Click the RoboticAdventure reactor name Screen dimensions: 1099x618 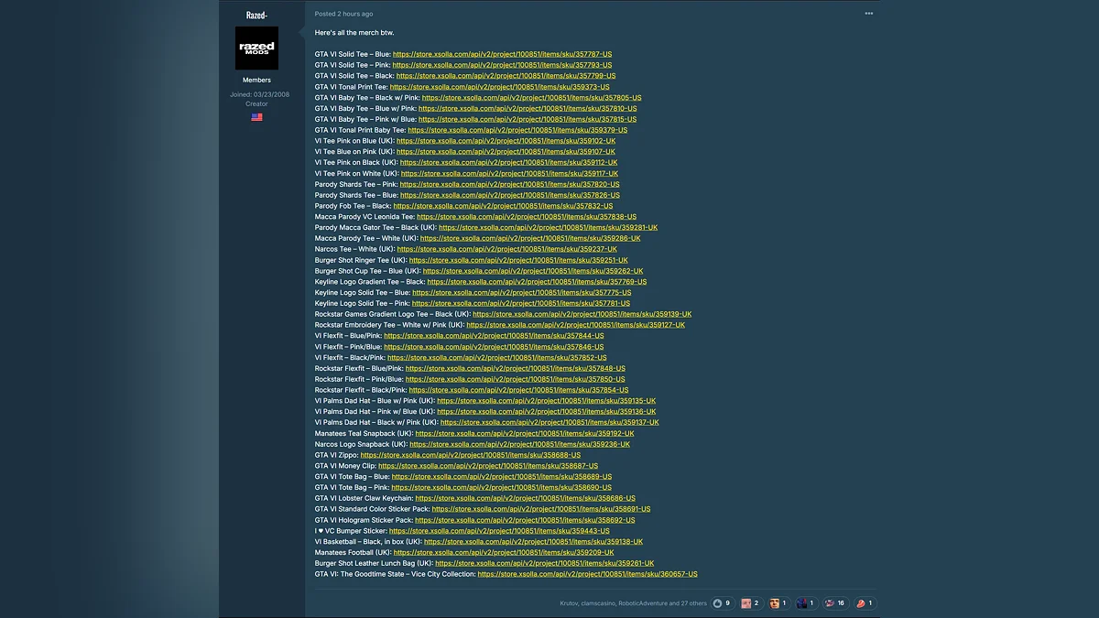[x=642, y=603]
